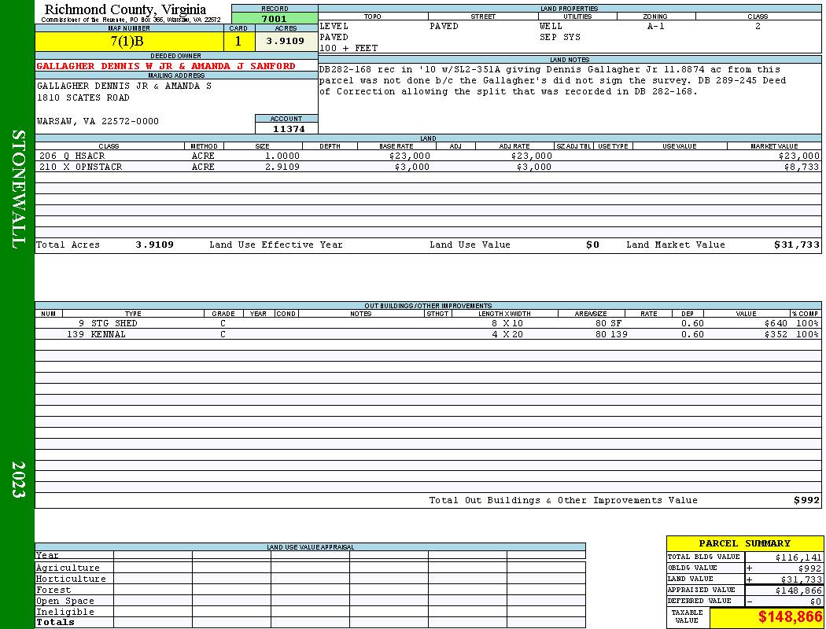
Task: Click the PARCEL SUMMARY header
Action: pos(744,543)
